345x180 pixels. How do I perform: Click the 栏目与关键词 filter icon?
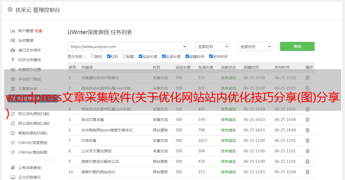13,60
